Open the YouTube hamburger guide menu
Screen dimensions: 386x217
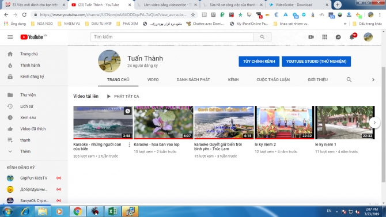point(10,37)
